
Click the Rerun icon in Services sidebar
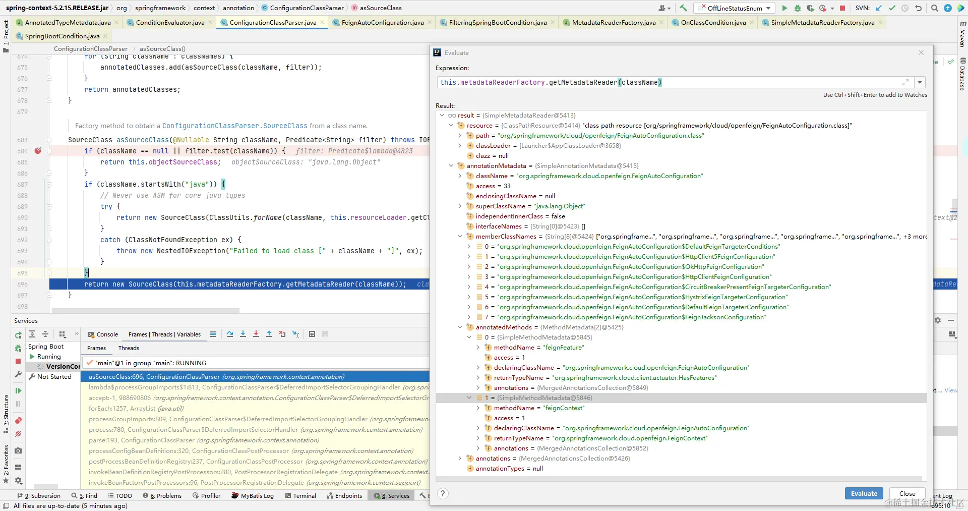coord(18,335)
